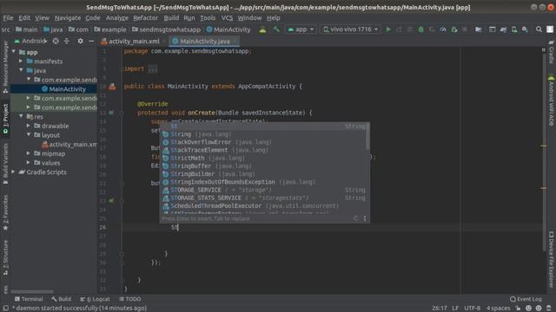Image resolution: width=556 pixels, height=312 pixels.
Task: Click the Project panel horizontal scrollbar
Action: pos(32,291)
